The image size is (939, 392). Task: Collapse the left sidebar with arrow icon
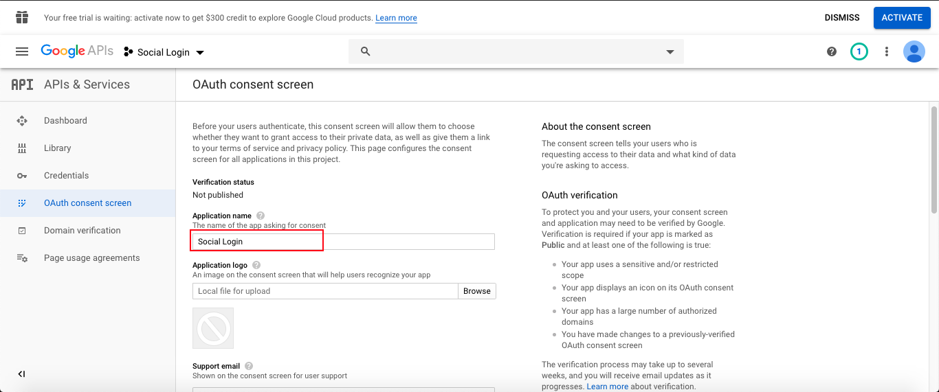(21, 374)
